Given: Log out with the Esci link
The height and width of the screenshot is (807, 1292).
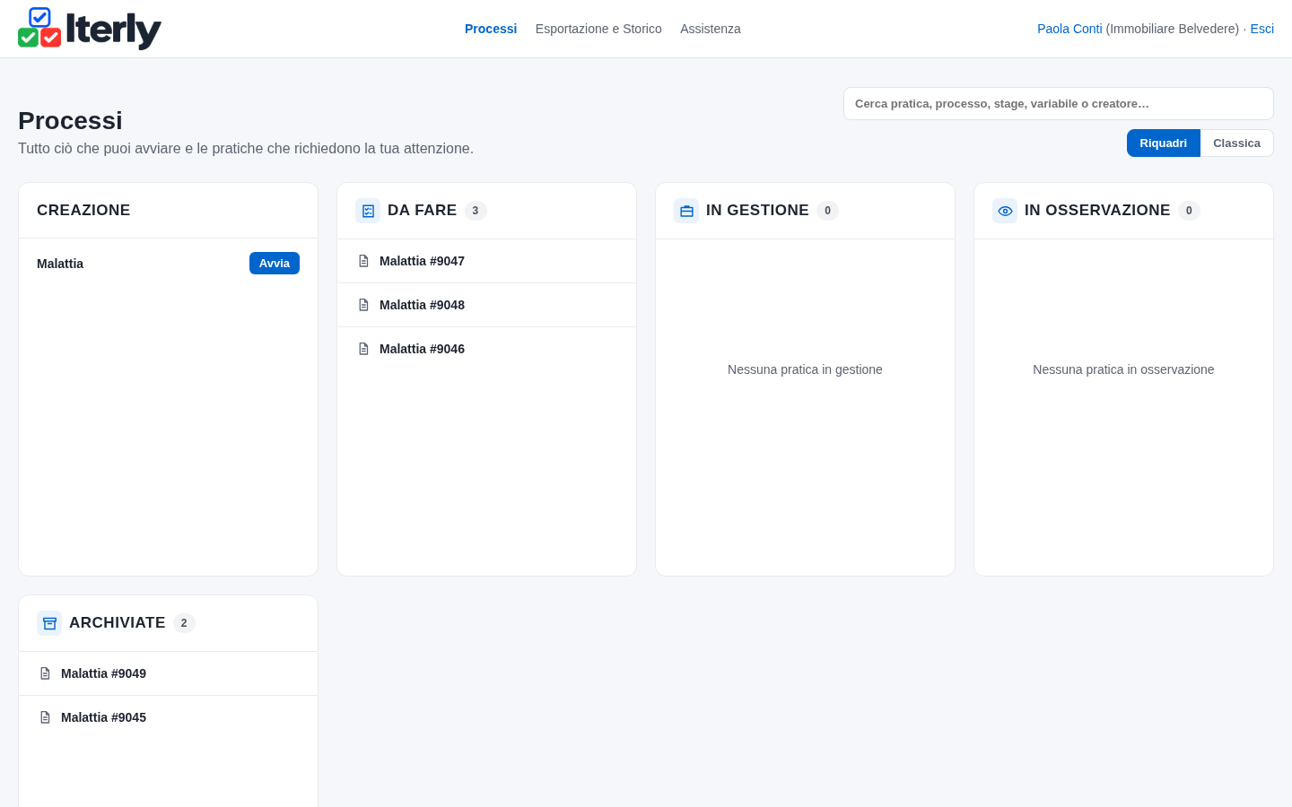Looking at the screenshot, I should [x=1261, y=29].
